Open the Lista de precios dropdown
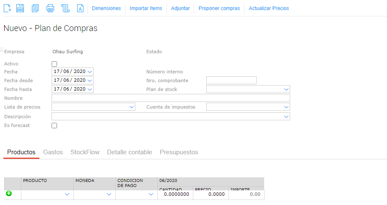 [x=131, y=107]
